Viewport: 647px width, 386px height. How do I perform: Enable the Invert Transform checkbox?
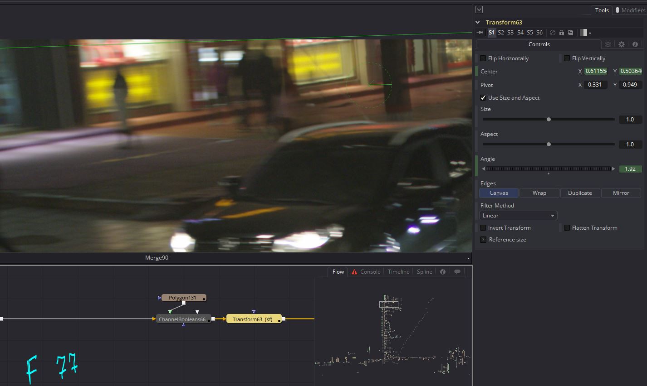click(x=483, y=228)
